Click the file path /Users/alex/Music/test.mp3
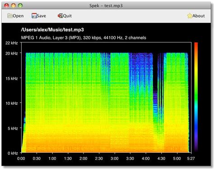The image size is (214, 169). tap(52, 30)
